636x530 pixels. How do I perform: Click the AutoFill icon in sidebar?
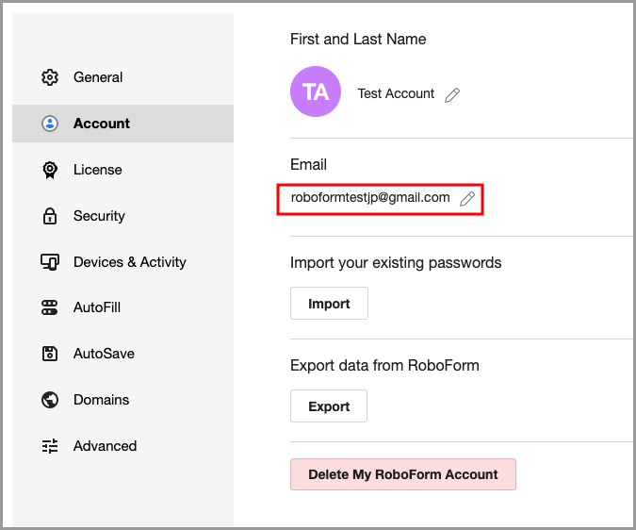coord(50,307)
